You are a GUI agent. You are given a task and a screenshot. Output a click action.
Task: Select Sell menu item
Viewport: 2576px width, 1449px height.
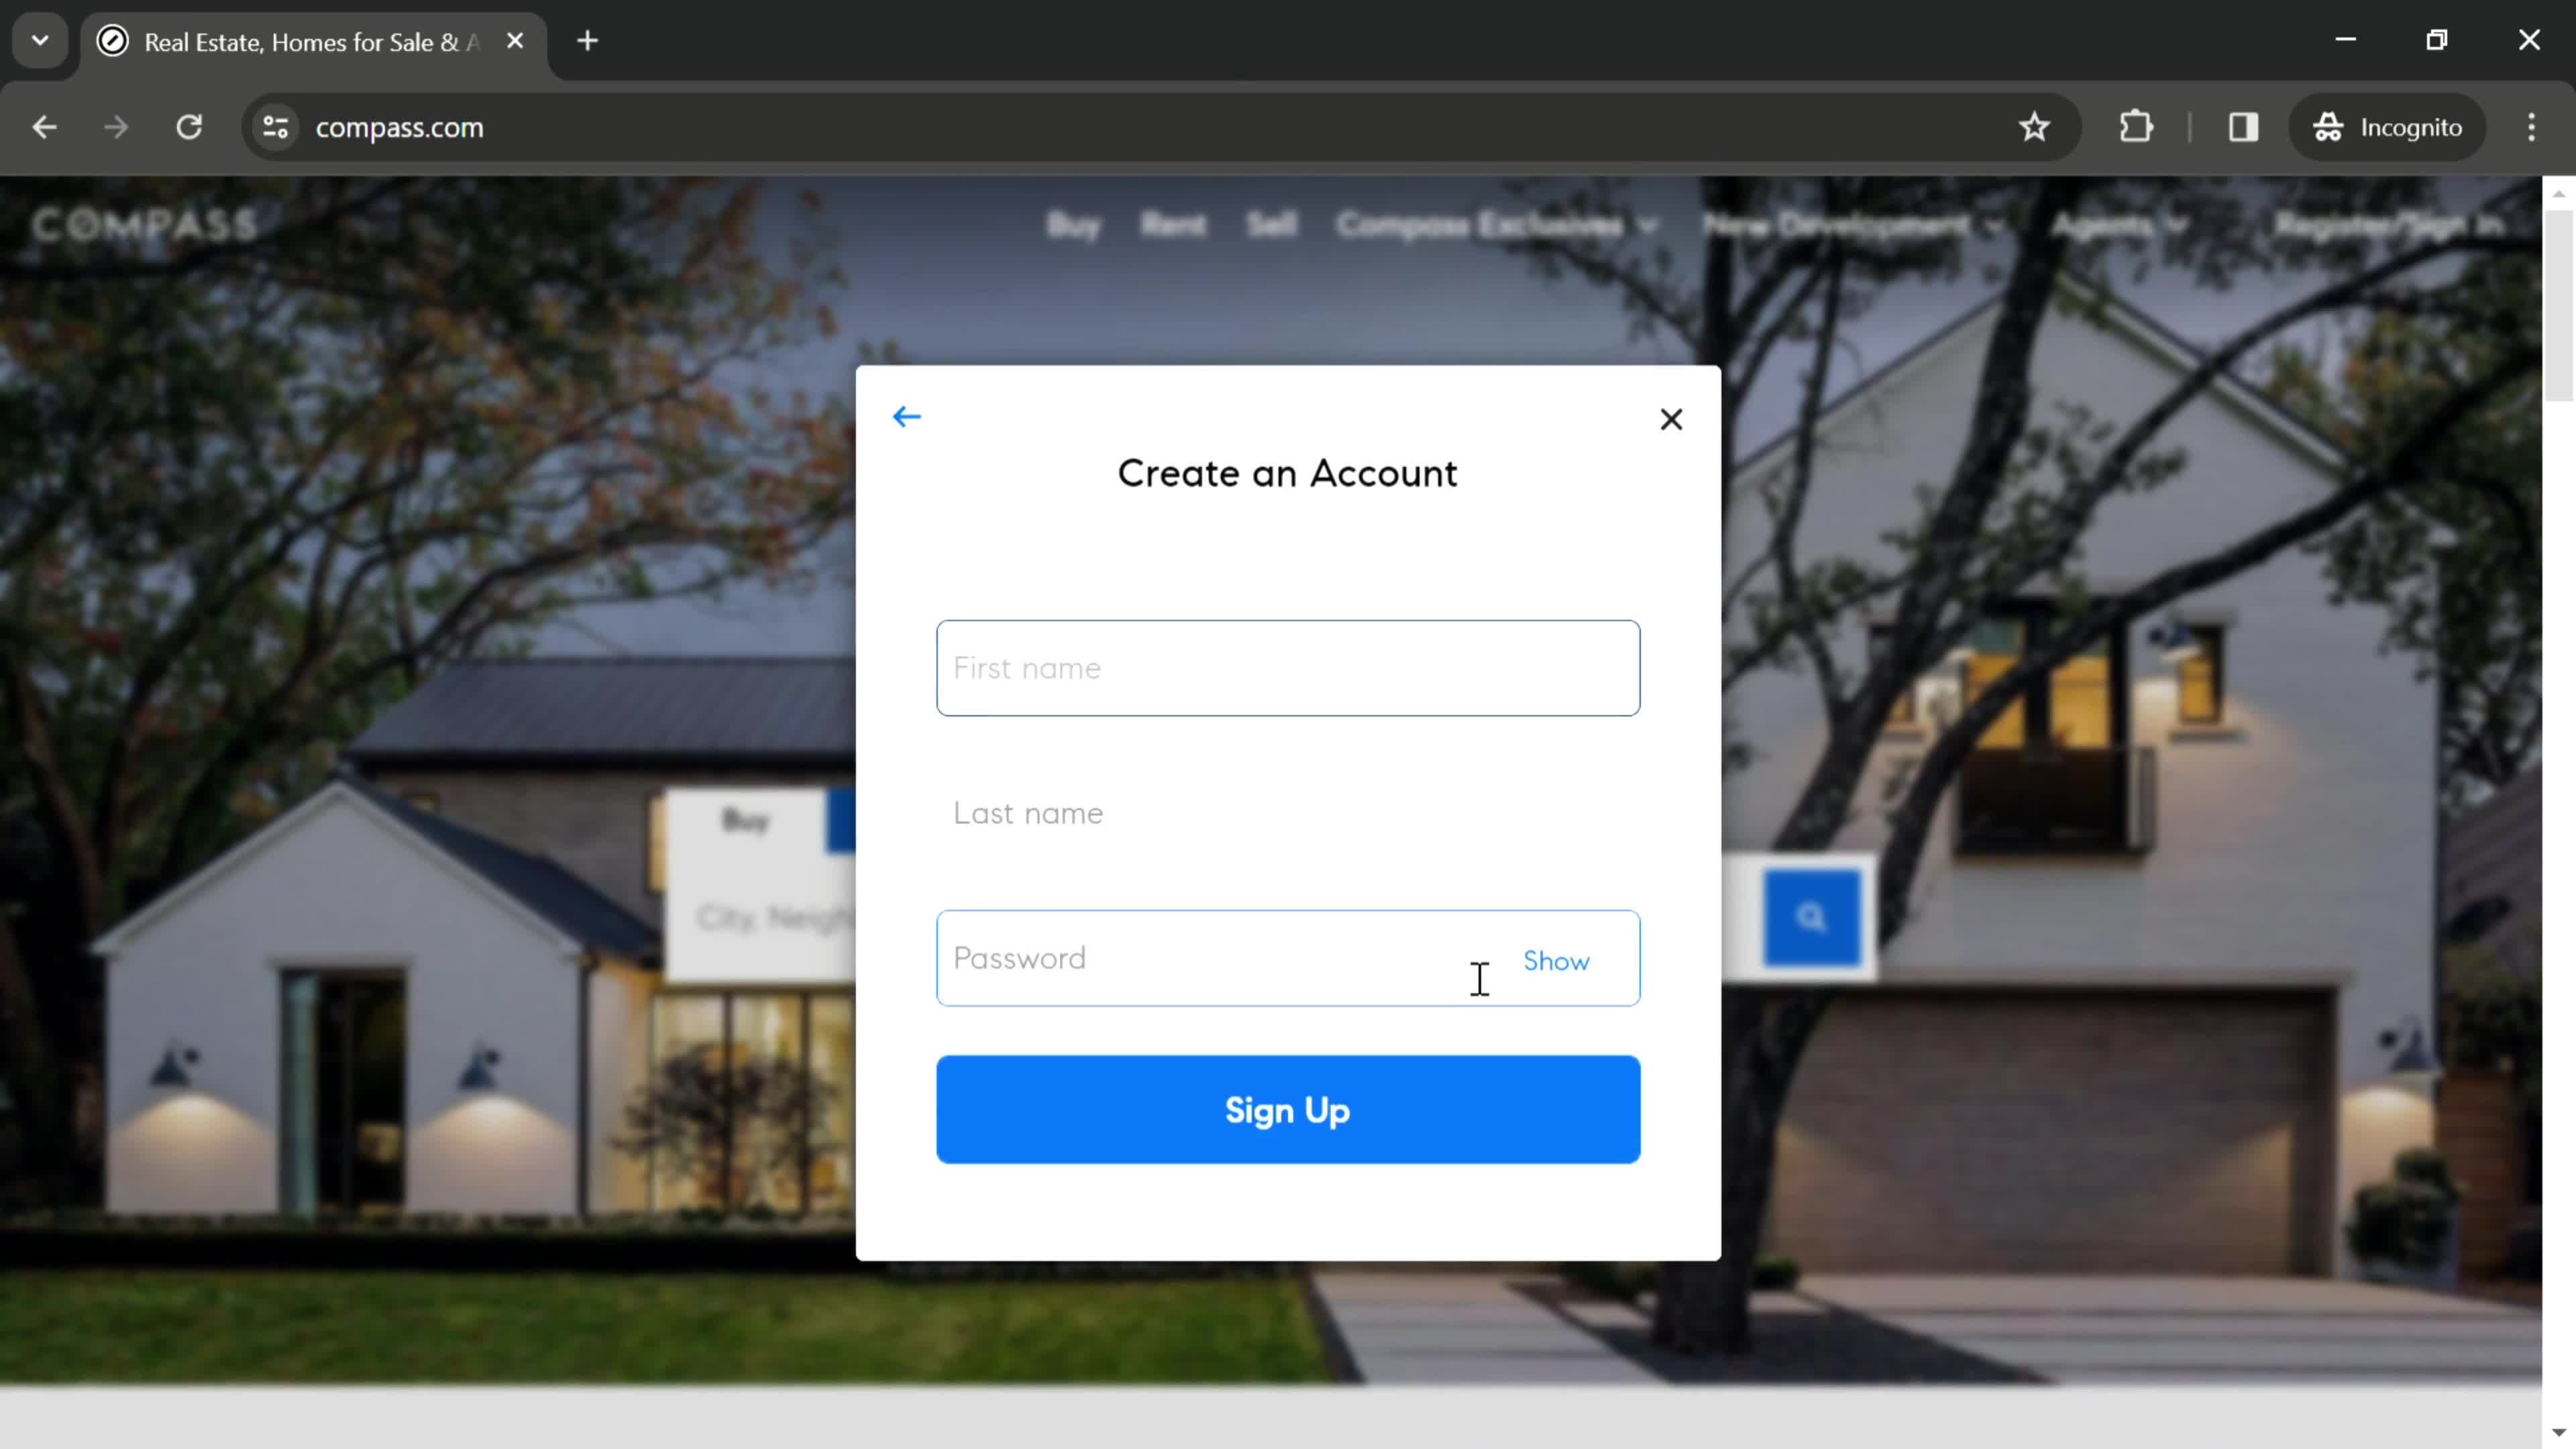tap(1271, 225)
